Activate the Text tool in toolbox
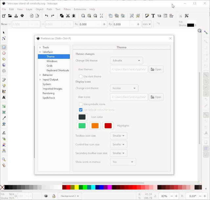 (x=4, y=98)
